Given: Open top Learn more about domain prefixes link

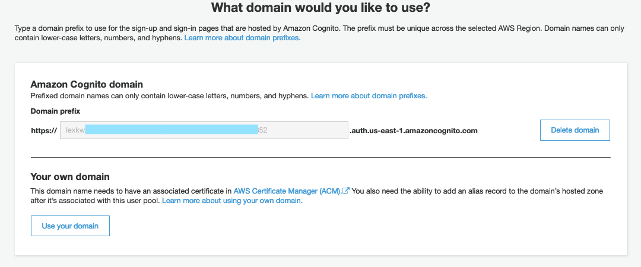Looking at the screenshot, I should (242, 38).
